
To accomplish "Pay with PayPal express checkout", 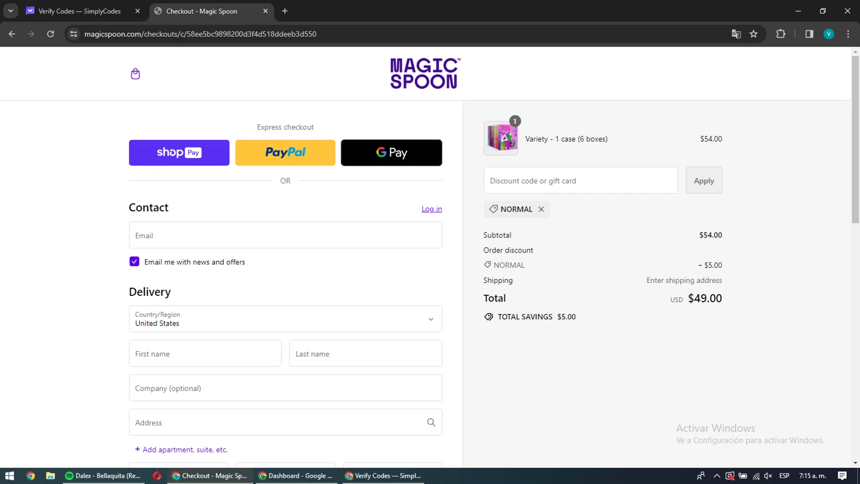I will pyautogui.click(x=285, y=153).
